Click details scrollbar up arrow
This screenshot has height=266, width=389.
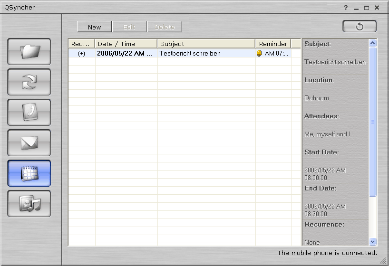click(372, 43)
